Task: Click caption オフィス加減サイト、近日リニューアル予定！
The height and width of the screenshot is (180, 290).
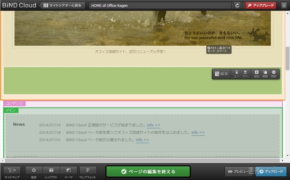Action: pyautogui.click(x=130, y=52)
